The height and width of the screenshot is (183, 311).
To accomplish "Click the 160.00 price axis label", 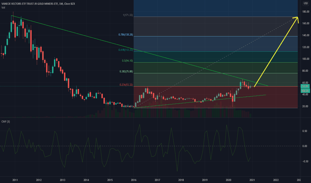I will pos(306,23).
